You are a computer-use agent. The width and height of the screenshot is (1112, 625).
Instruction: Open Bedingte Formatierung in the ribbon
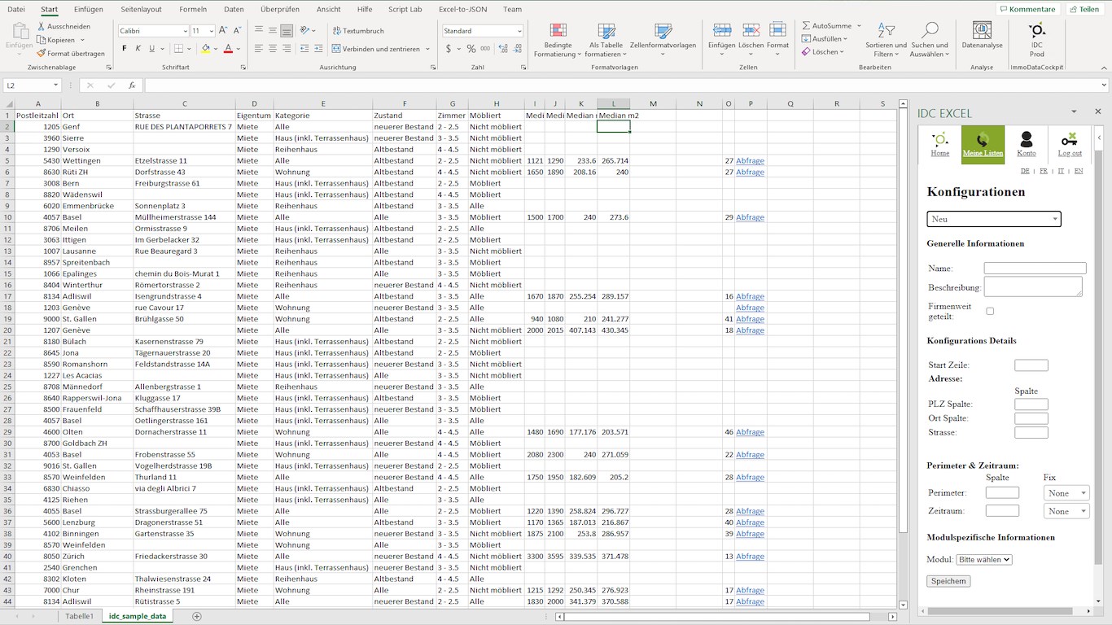(x=558, y=40)
